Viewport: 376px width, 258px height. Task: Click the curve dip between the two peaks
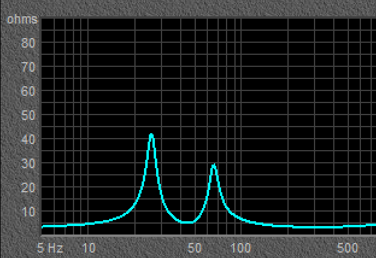tap(187, 222)
